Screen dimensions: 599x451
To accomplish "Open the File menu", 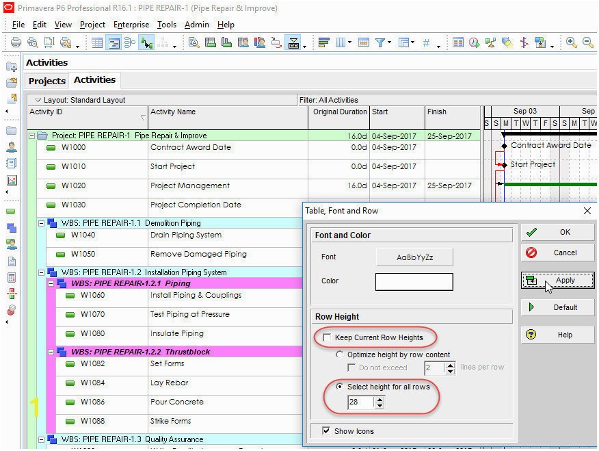I will (x=18, y=25).
